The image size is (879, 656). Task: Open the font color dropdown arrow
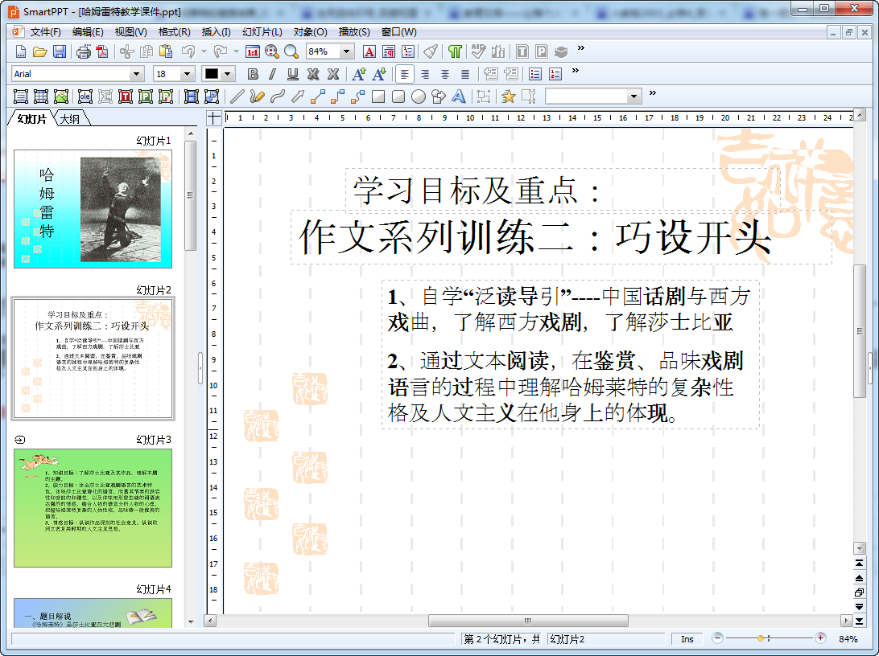point(227,74)
